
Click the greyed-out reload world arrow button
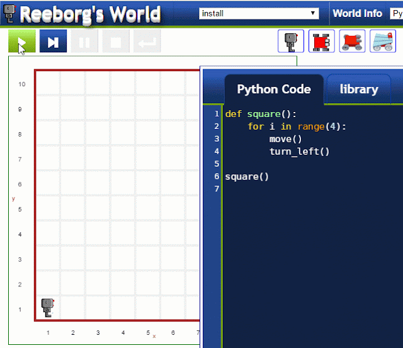147,41
